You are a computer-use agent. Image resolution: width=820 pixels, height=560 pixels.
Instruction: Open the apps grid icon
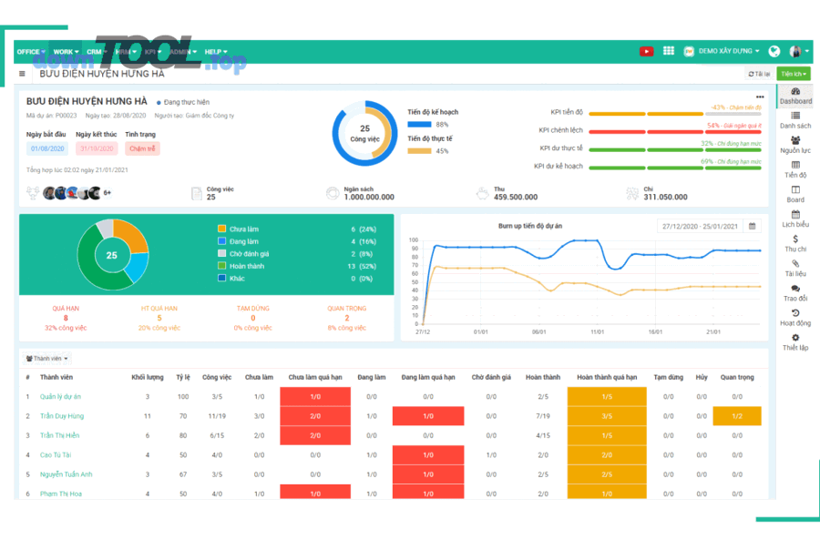(x=669, y=52)
